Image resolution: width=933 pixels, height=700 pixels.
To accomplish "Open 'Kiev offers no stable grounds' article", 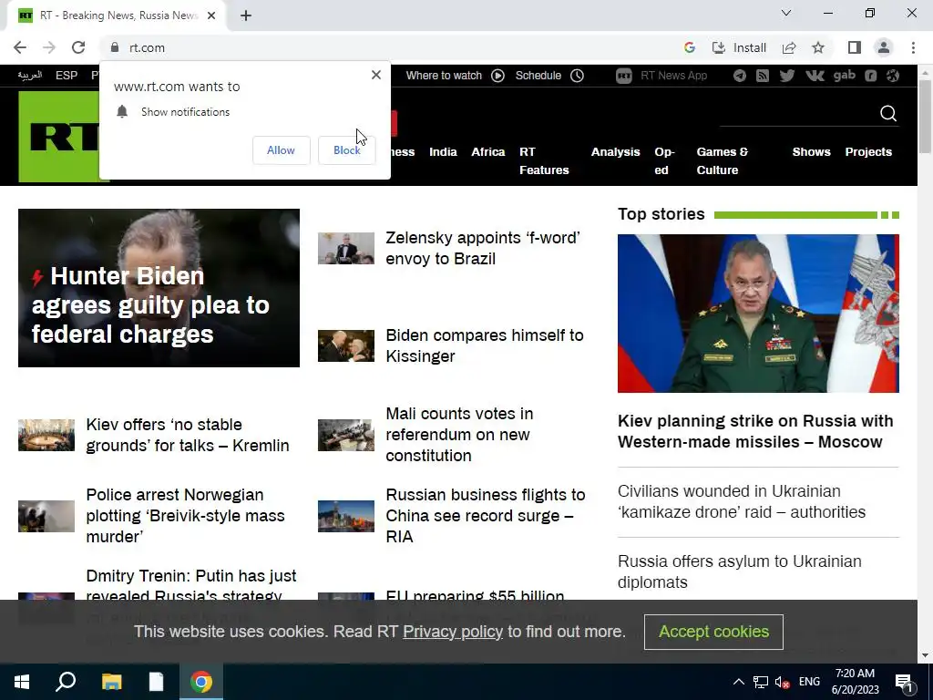I will (x=188, y=435).
